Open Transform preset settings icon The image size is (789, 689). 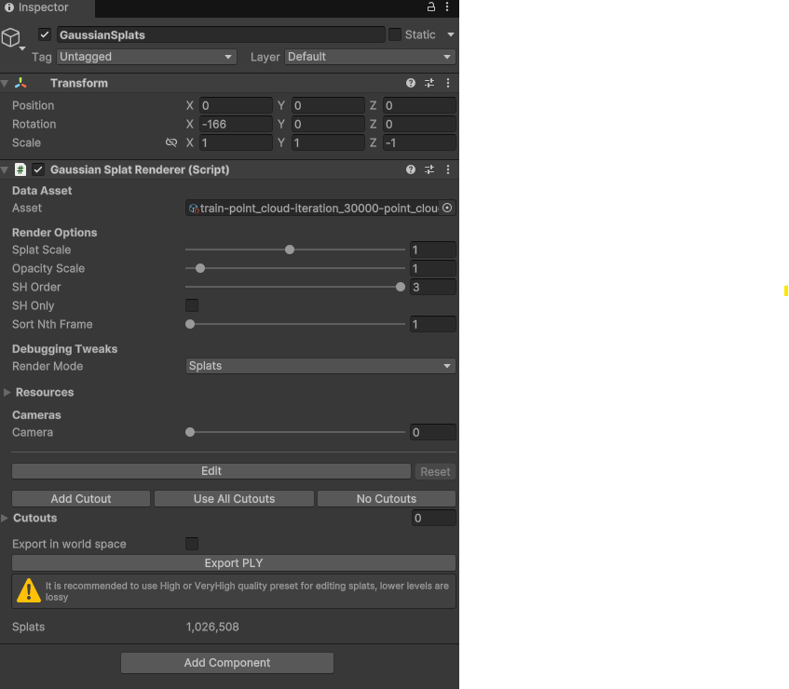(x=429, y=84)
